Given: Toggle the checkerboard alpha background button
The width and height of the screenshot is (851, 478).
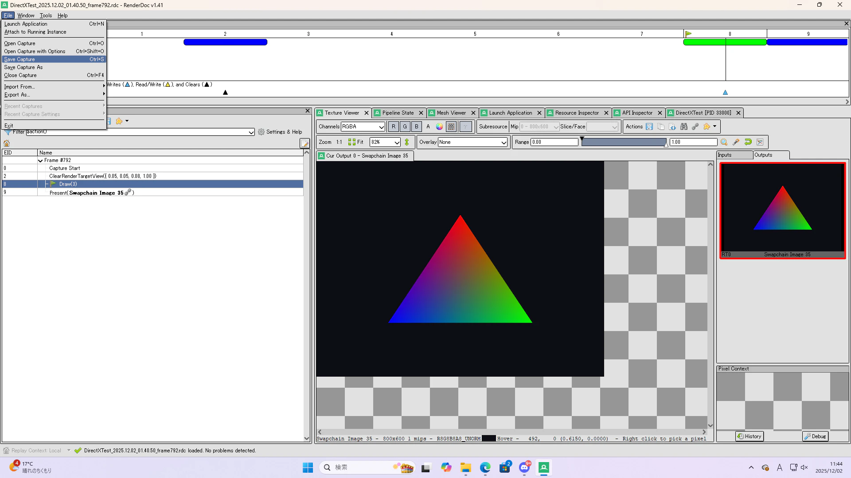Looking at the screenshot, I should coord(451,127).
